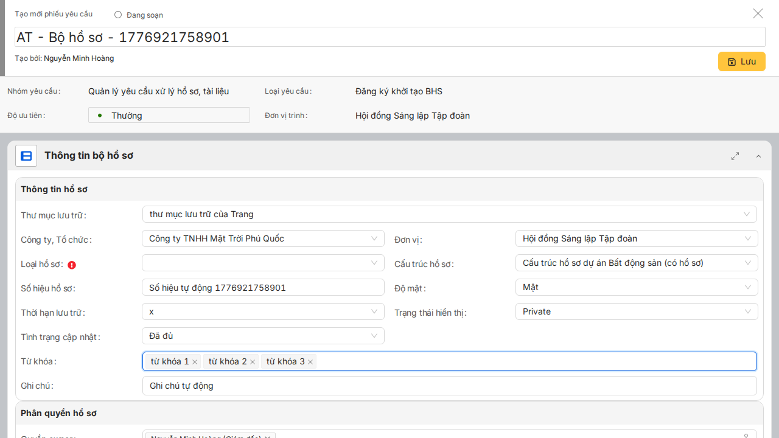Open the Độ mật dropdown
This screenshot has width=779, height=438.
point(636,287)
